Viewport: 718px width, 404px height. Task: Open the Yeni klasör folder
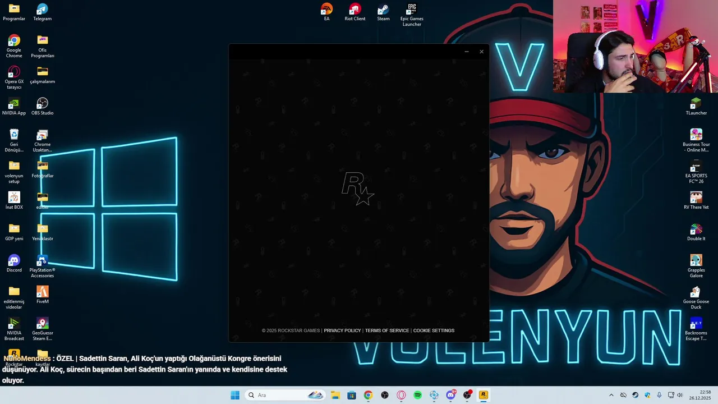point(43,232)
